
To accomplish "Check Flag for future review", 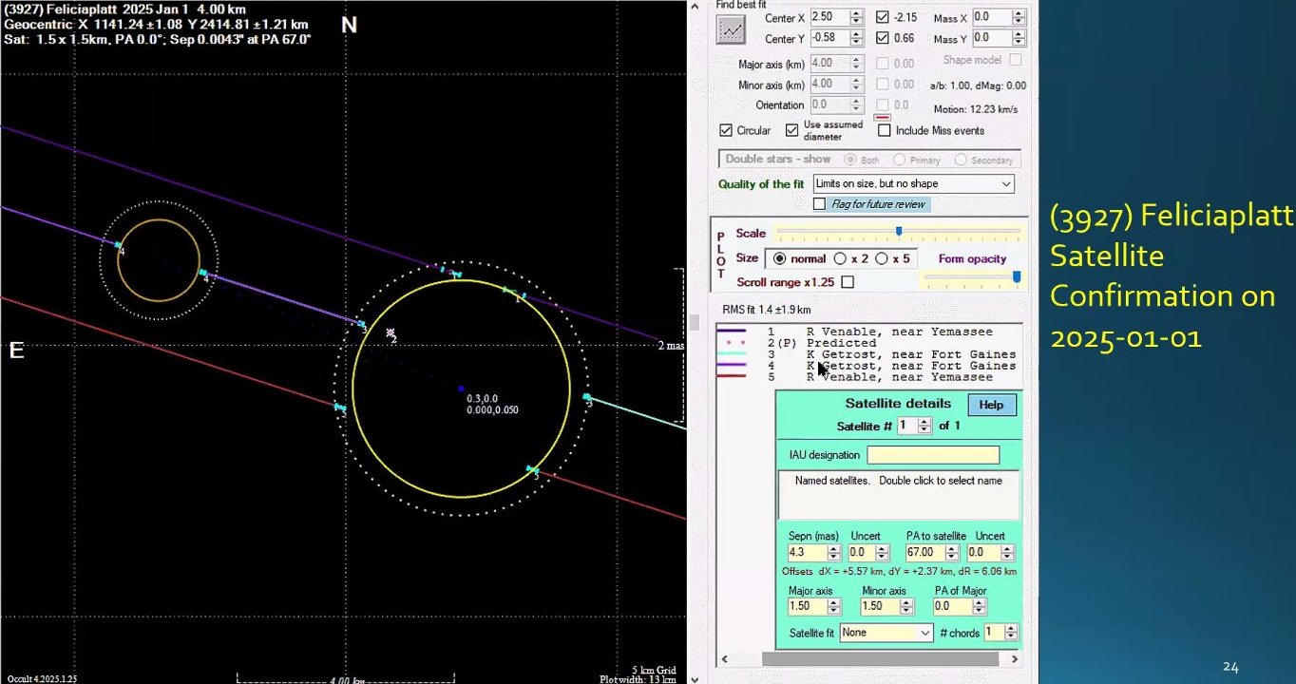I will tap(820, 204).
